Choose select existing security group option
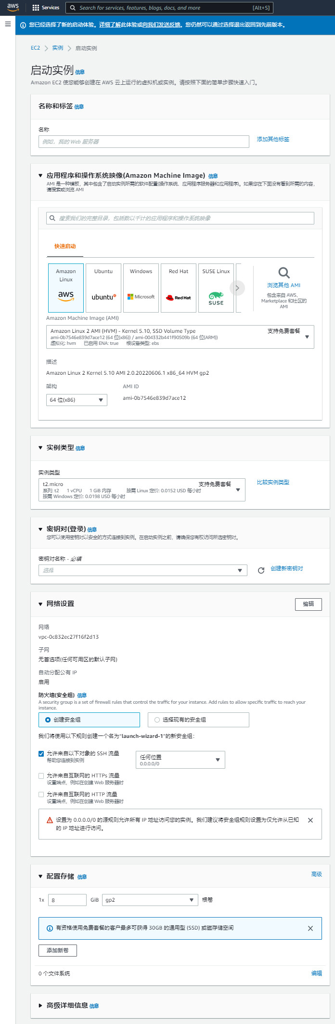This screenshot has height=1024, width=335. (198, 720)
